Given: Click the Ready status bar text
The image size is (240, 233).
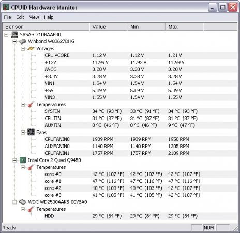Looking at the screenshot, I should click(x=9, y=228).
